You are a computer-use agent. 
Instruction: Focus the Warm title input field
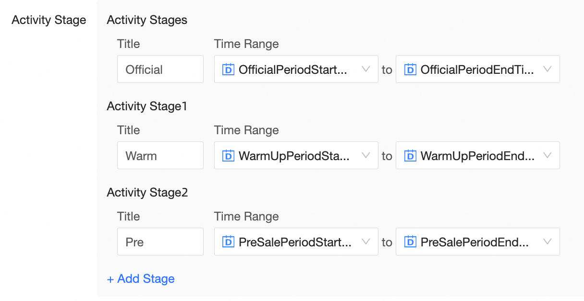click(x=160, y=156)
